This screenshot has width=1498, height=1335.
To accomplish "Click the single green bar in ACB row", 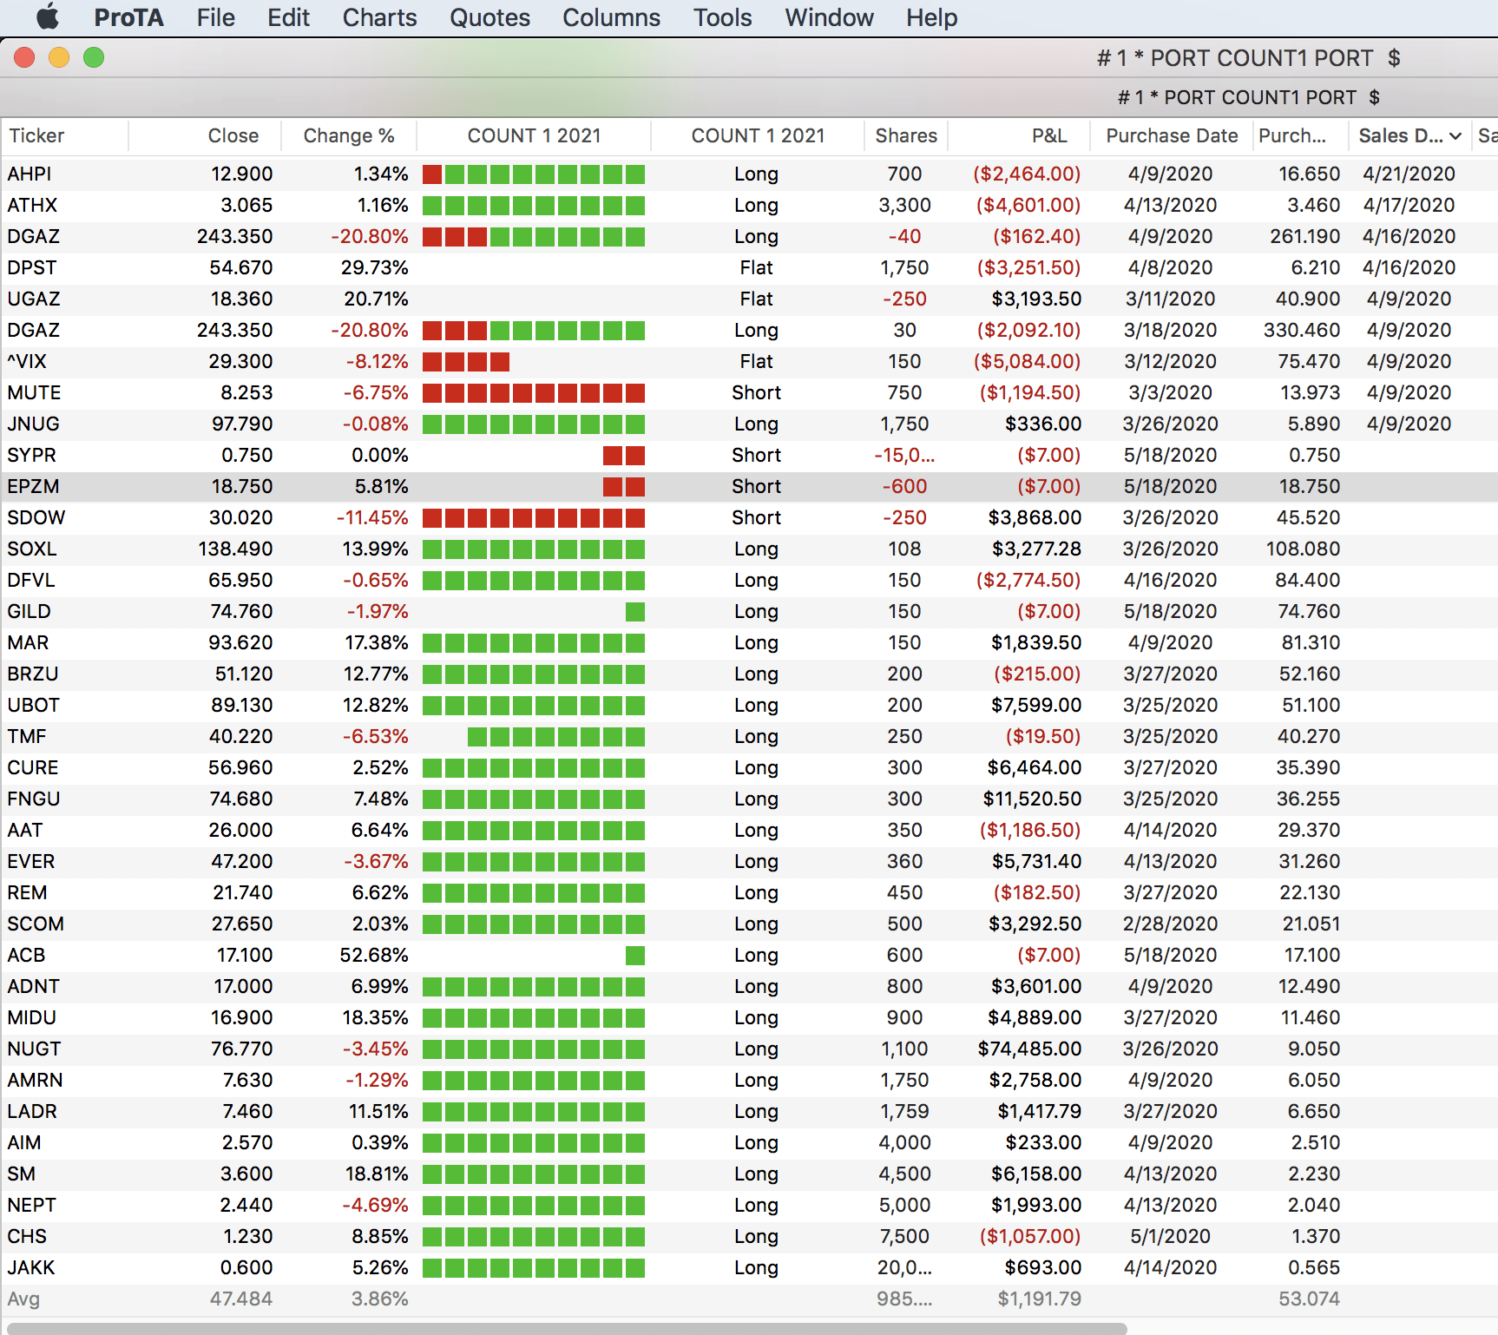I will tap(635, 956).
